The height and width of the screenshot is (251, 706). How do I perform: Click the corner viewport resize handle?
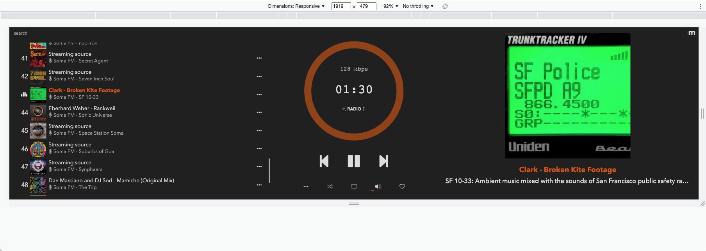tap(702, 203)
